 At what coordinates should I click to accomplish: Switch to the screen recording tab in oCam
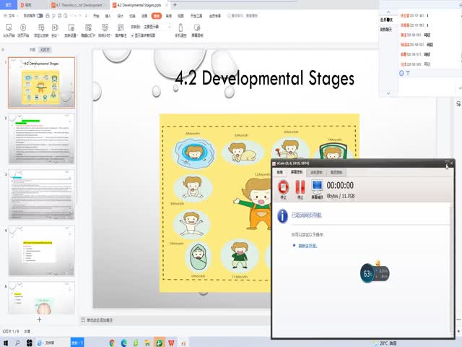(297, 172)
